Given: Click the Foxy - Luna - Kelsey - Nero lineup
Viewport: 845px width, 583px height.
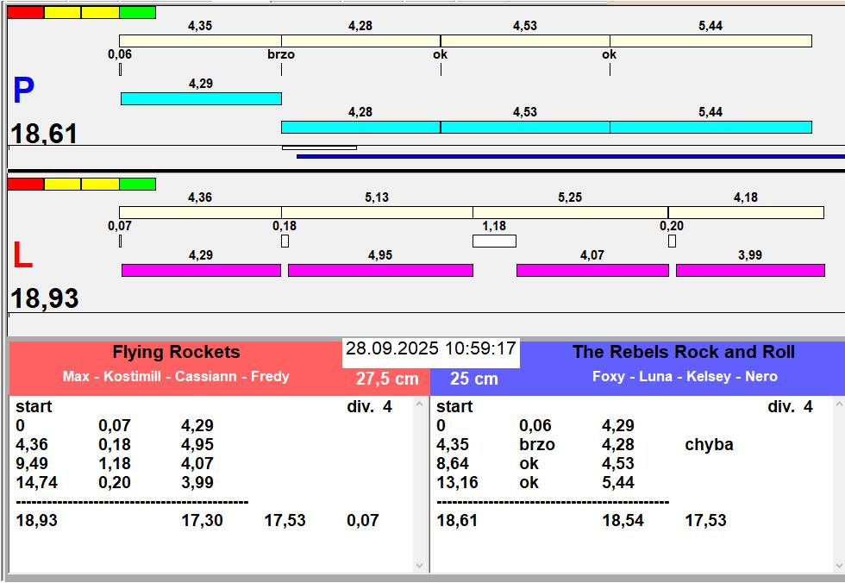Looking at the screenshot, I should tap(685, 377).
